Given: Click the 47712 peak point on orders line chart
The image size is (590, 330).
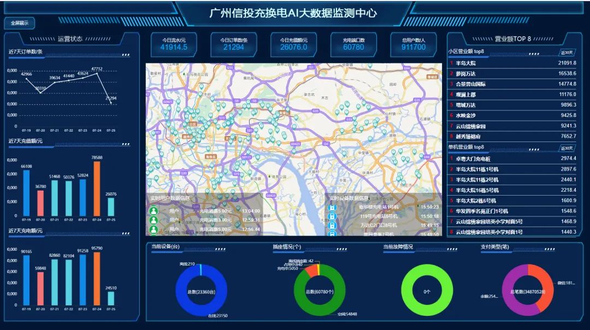Looking at the screenshot, I should pos(97,74).
